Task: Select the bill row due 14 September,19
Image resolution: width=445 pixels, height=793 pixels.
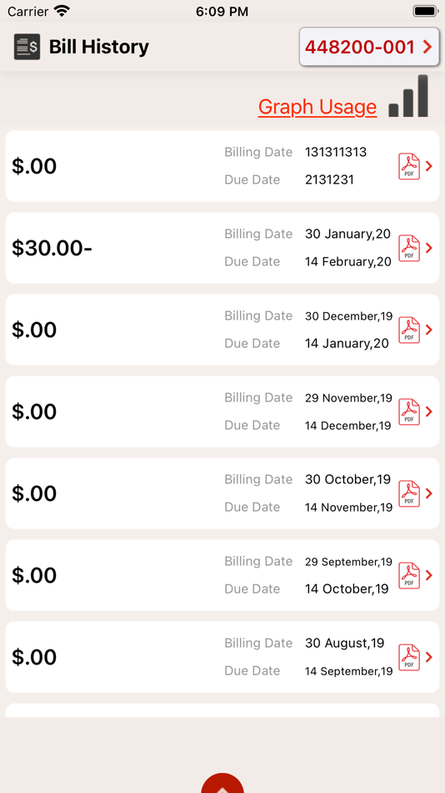Action: pyautogui.click(x=222, y=657)
